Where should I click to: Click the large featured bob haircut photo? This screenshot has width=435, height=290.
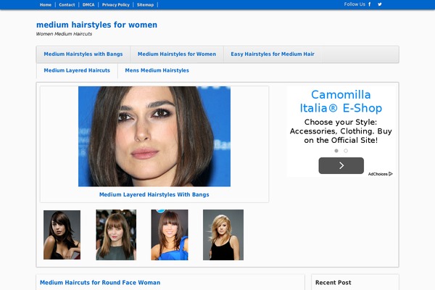(154, 136)
